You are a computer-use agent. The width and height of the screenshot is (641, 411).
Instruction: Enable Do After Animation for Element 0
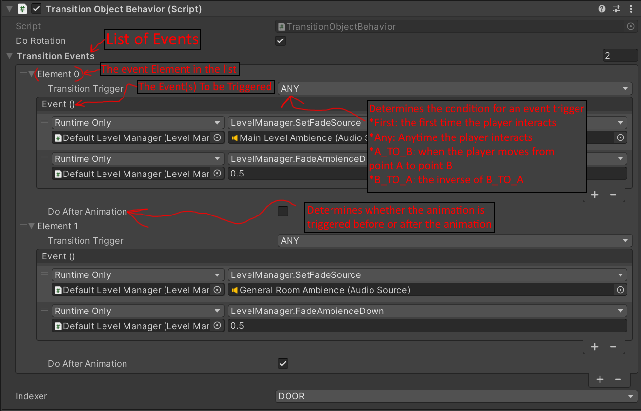click(x=283, y=211)
